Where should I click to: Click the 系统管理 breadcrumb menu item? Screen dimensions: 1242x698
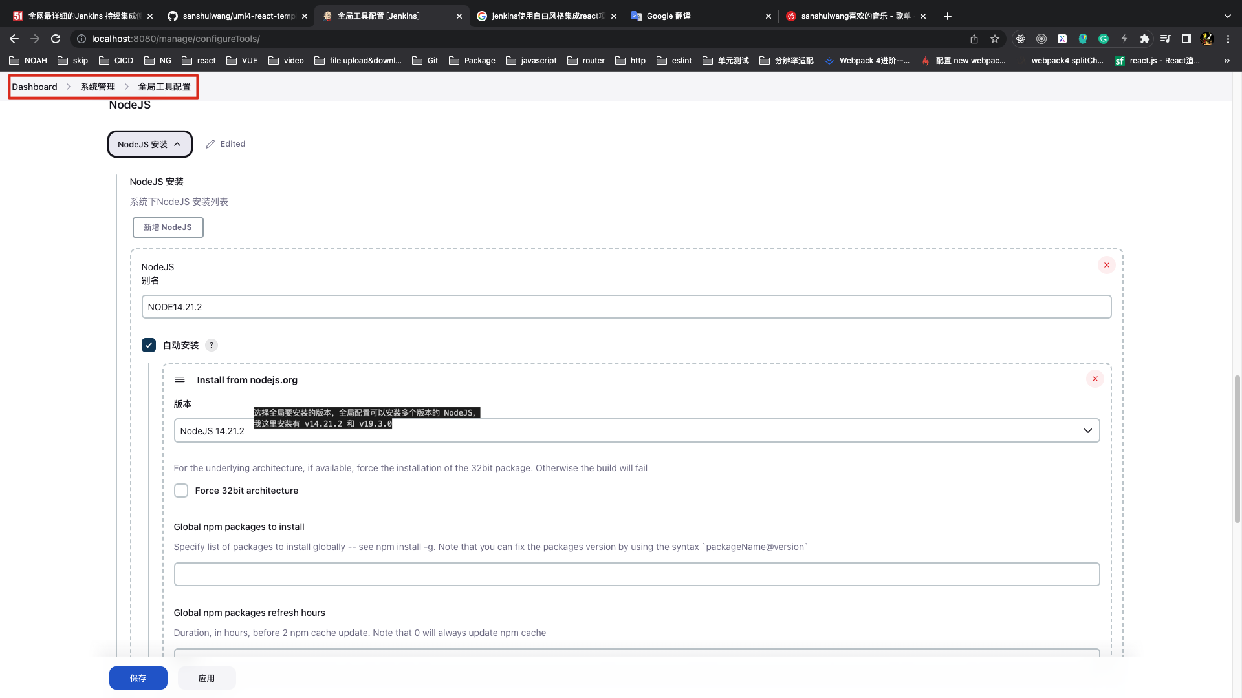click(97, 86)
